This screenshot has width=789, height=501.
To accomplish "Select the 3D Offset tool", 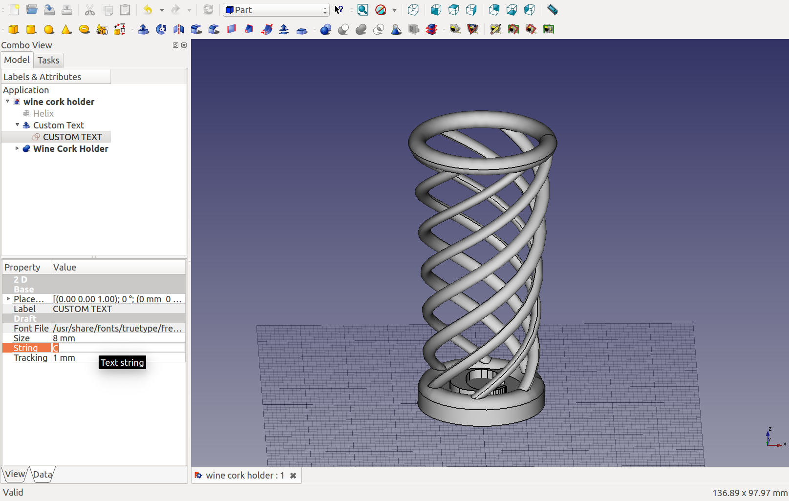I will click(284, 29).
